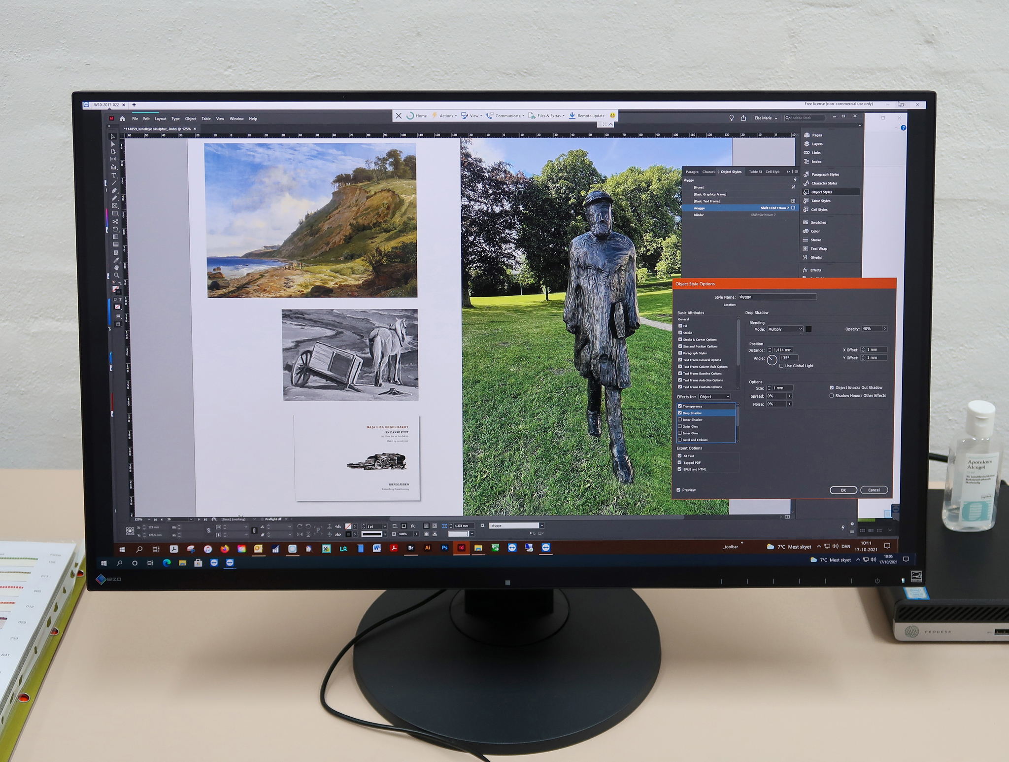Click the Word icon in the taskbar

[x=377, y=548]
